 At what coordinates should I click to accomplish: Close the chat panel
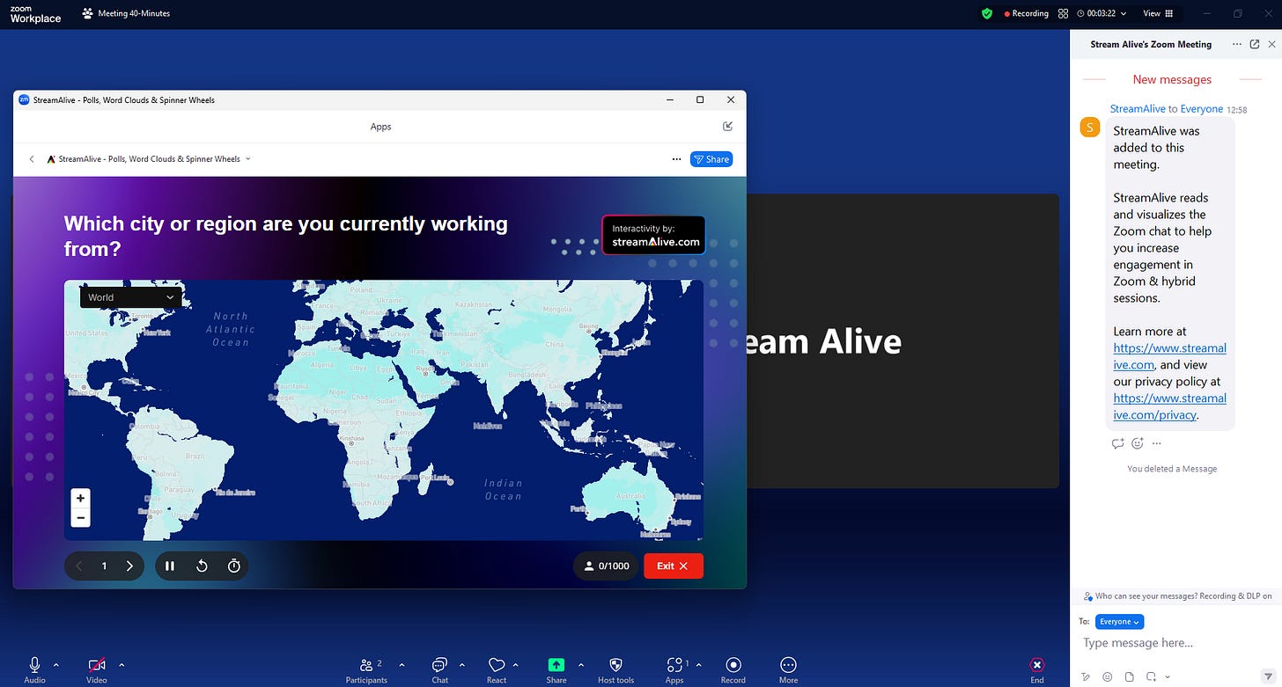point(1271,44)
